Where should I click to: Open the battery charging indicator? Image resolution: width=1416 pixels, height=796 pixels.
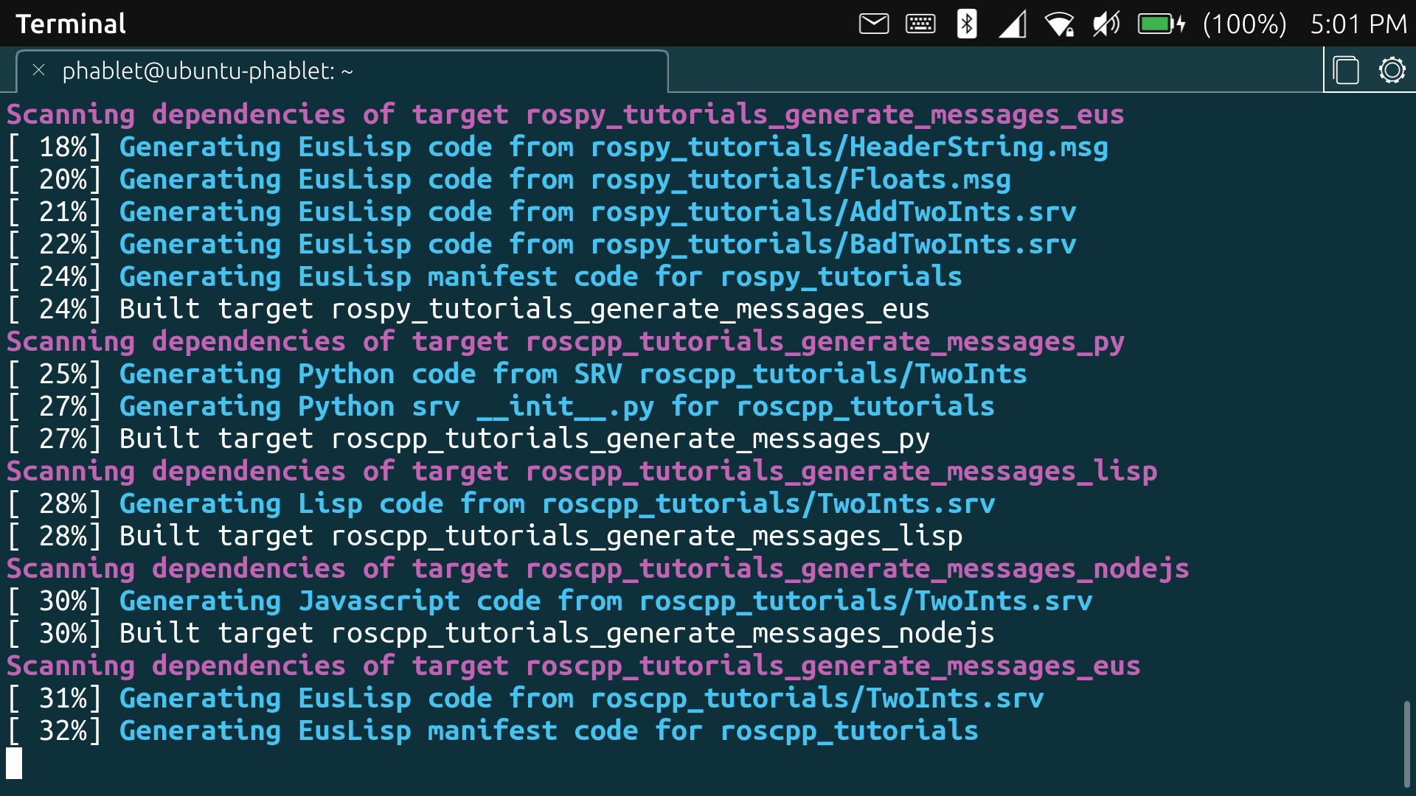1161,24
